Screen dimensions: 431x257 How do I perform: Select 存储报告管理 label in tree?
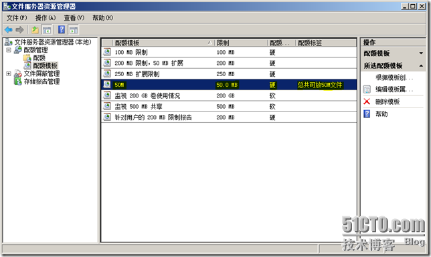[x=41, y=81]
